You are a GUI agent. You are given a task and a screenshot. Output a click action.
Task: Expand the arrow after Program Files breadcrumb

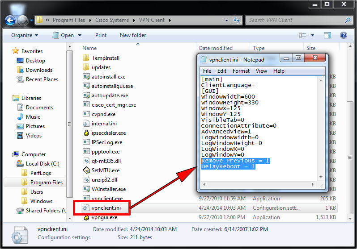90,20
